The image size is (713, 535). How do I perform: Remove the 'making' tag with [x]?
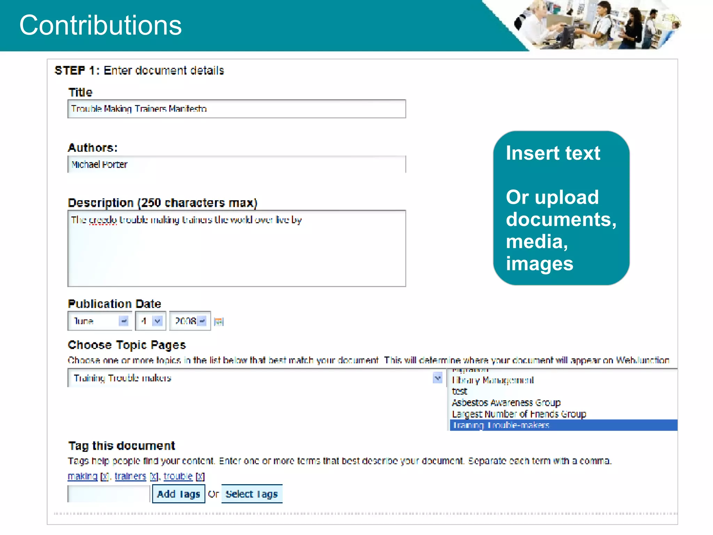pyautogui.click(x=104, y=476)
